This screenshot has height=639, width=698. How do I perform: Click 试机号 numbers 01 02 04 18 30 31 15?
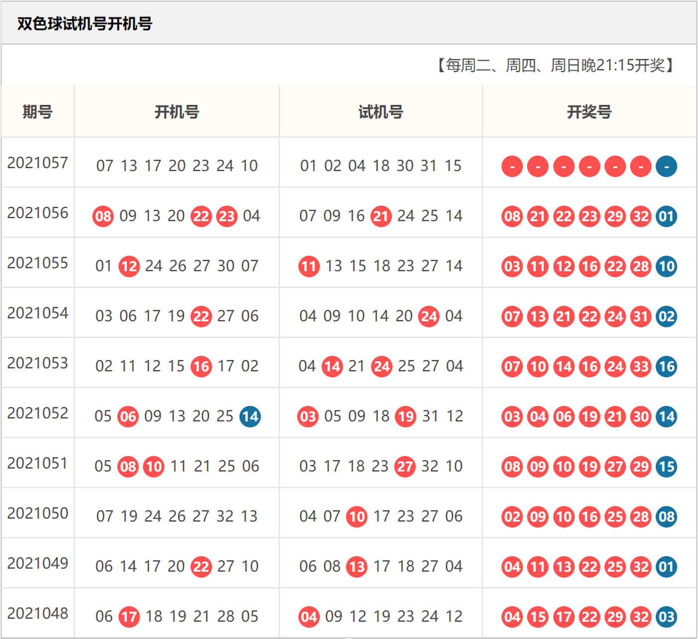[381, 166]
